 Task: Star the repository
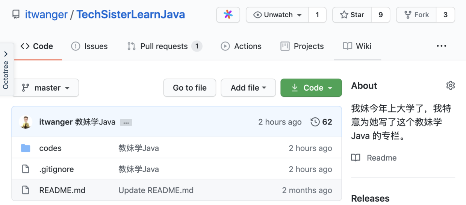click(352, 15)
